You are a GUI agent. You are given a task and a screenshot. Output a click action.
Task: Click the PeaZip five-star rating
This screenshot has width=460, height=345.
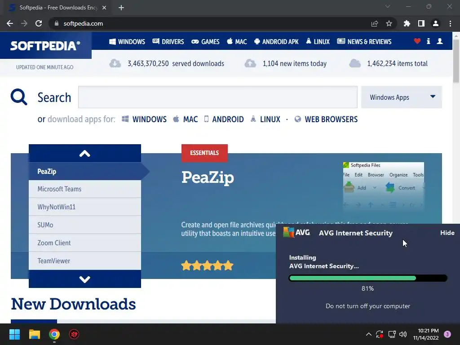tap(207, 265)
